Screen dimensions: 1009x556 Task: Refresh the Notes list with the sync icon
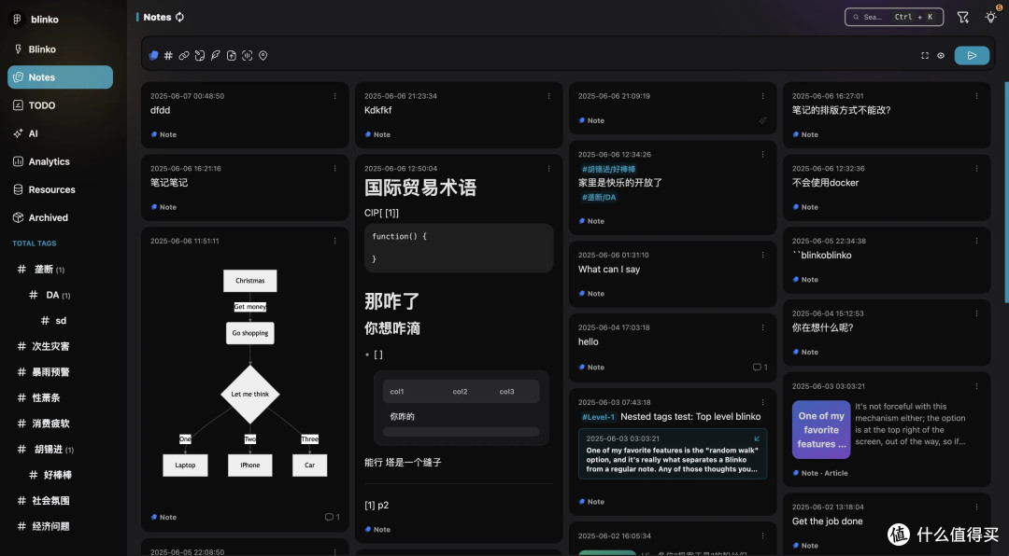click(179, 17)
